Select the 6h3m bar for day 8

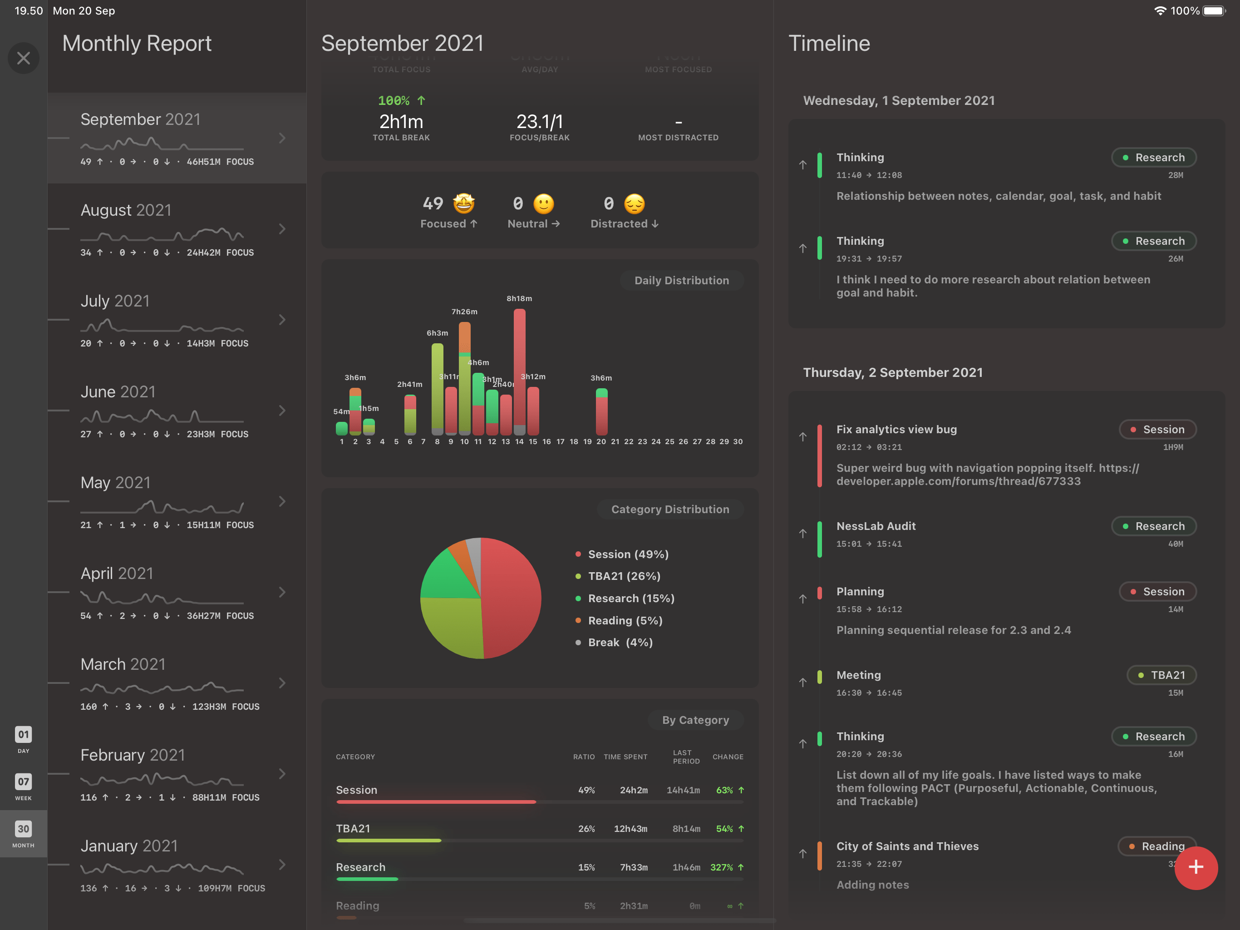pyautogui.click(x=437, y=389)
